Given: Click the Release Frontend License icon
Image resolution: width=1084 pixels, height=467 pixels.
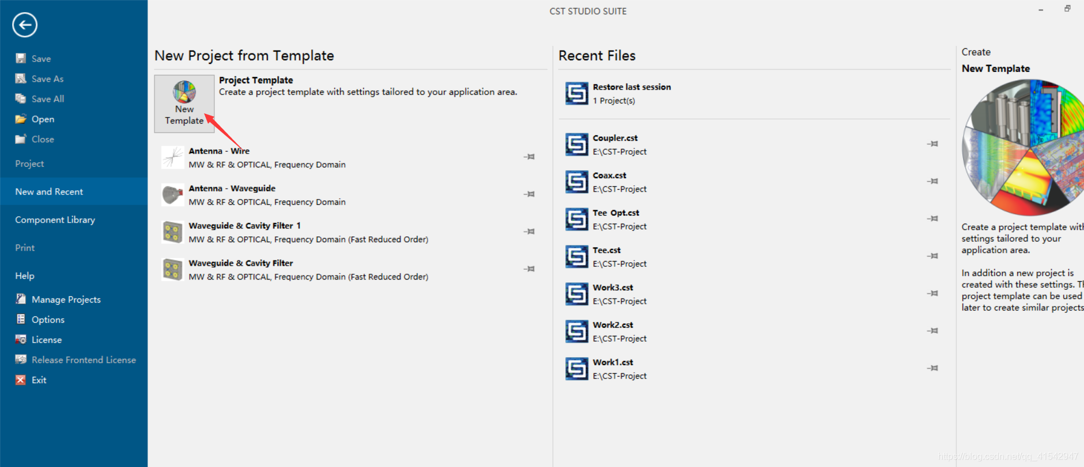Looking at the screenshot, I should tap(21, 359).
